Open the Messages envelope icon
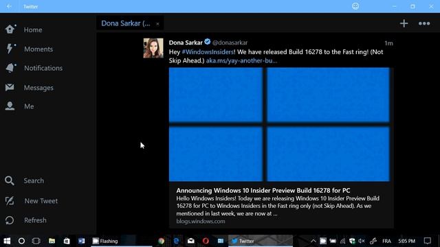The width and height of the screenshot is (440, 247). click(x=10, y=87)
